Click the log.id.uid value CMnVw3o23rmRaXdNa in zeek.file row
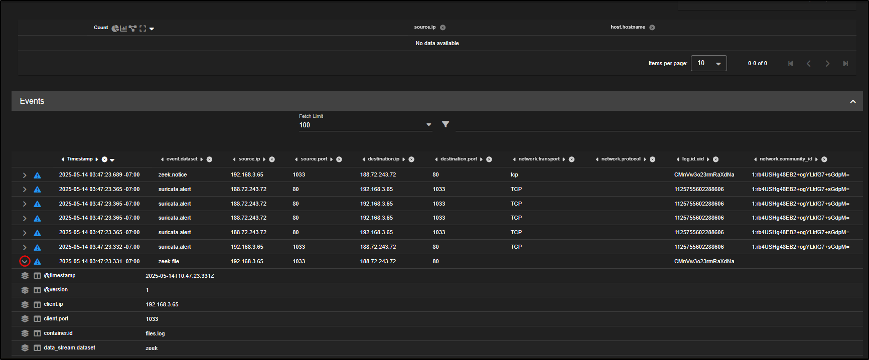This screenshot has width=869, height=360. point(704,261)
